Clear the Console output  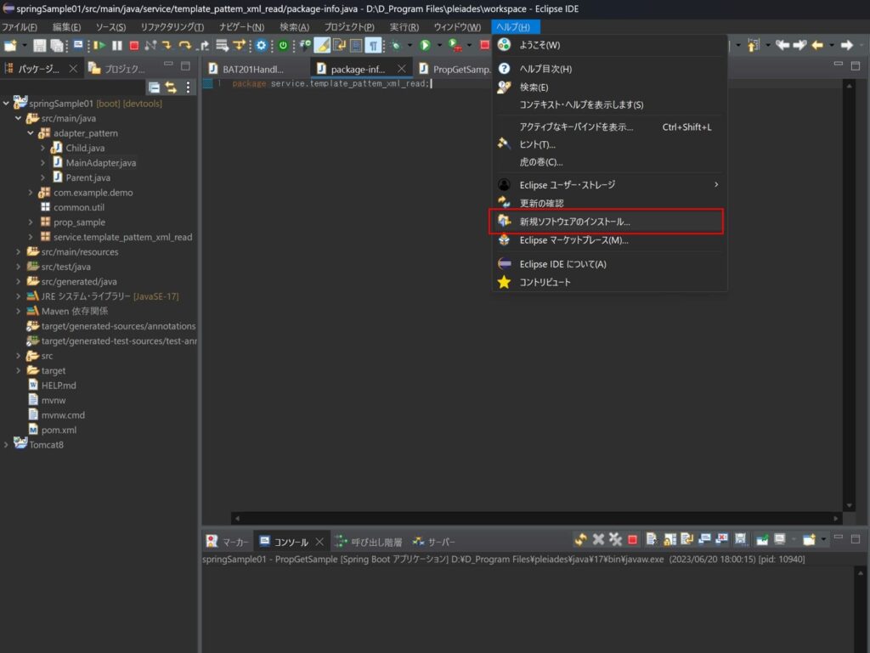coord(650,540)
